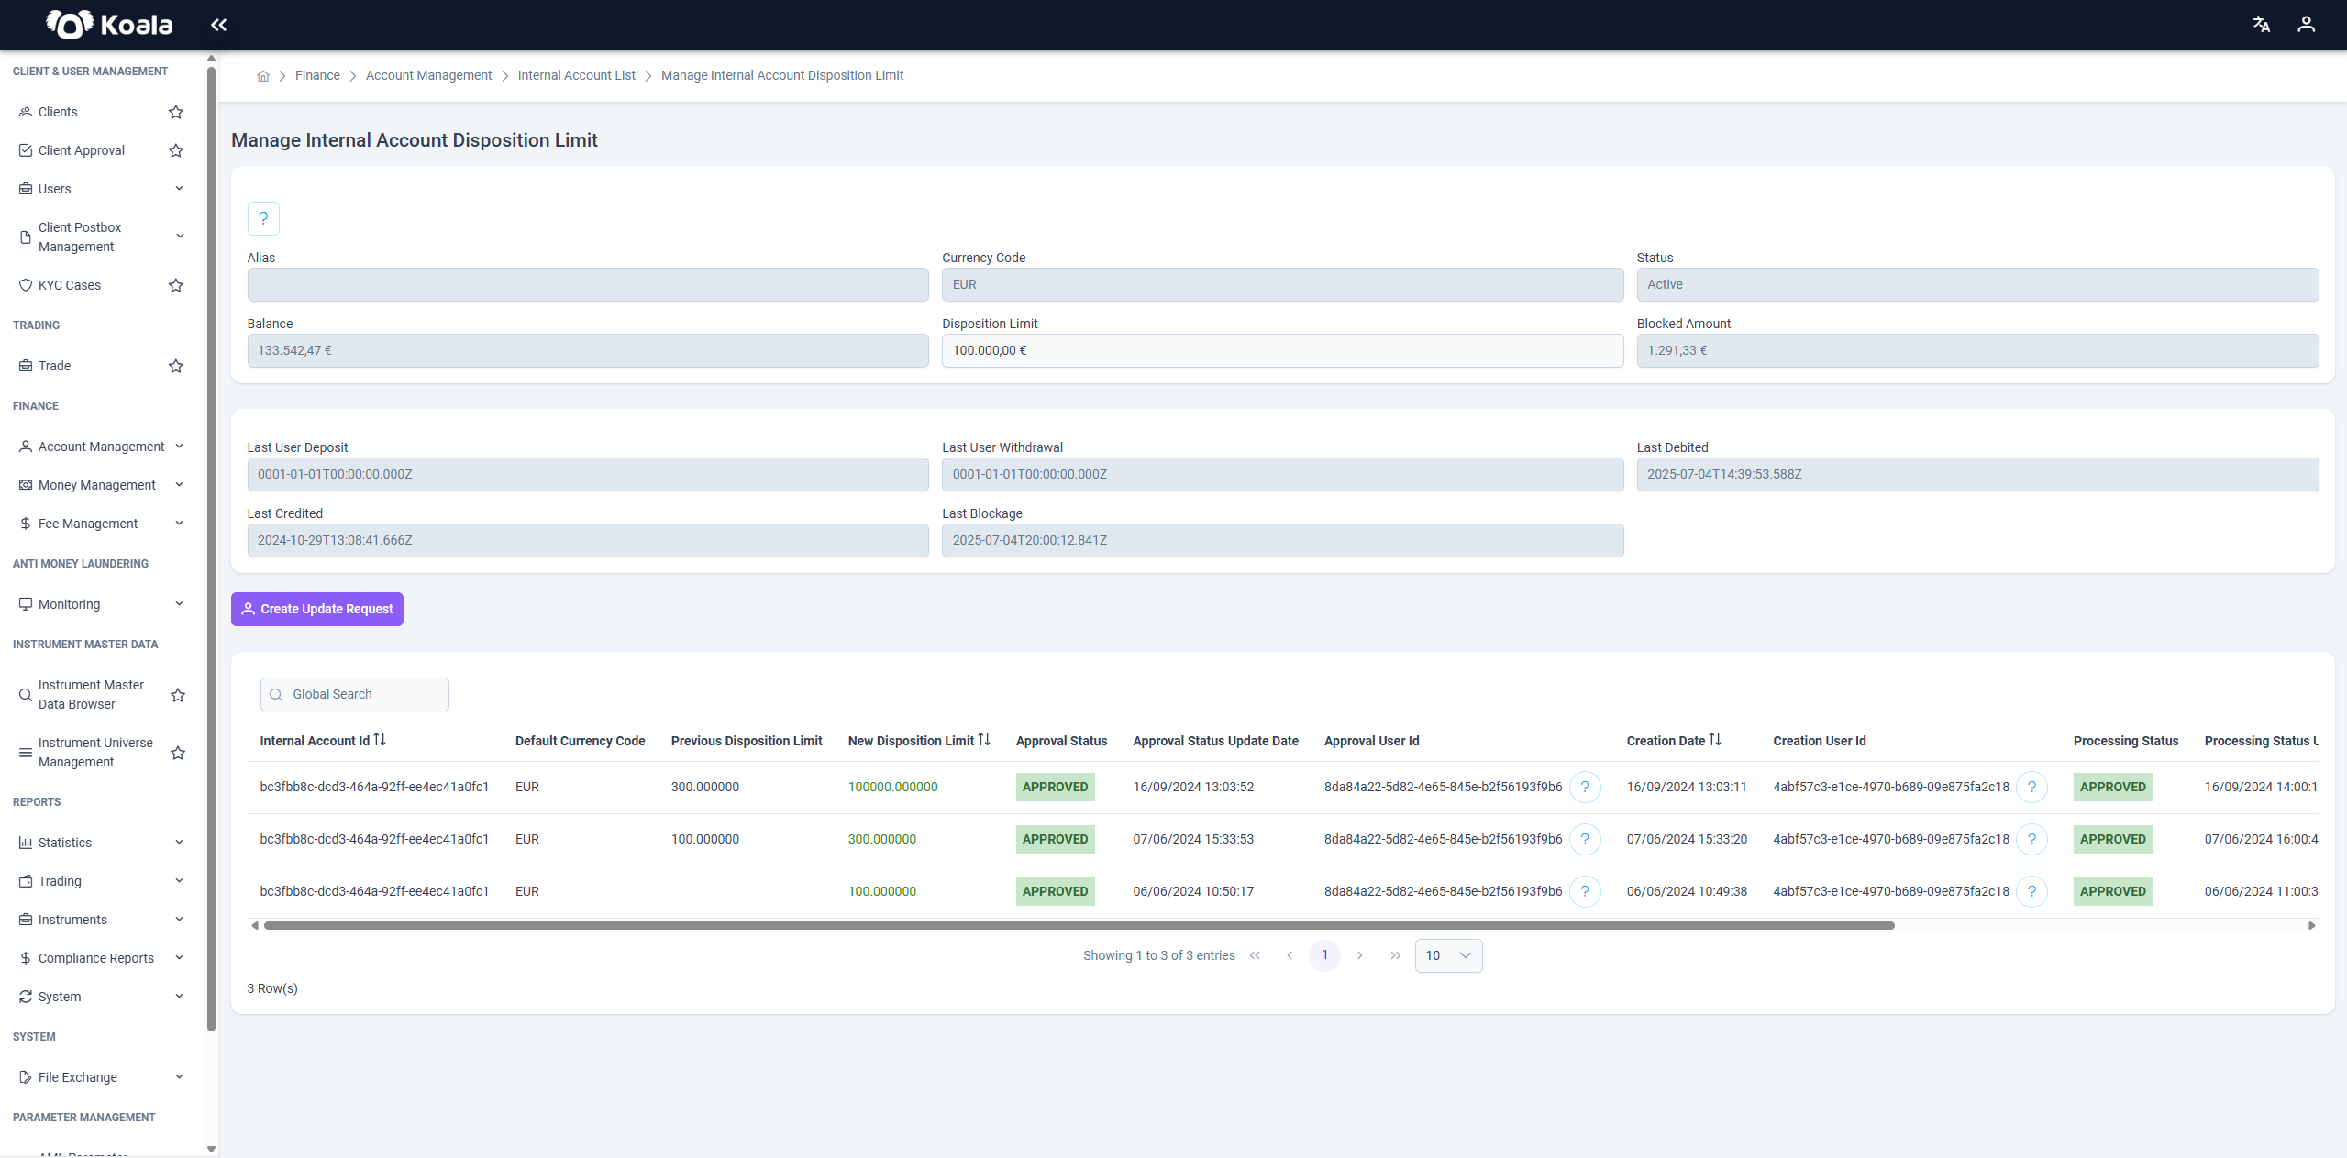
Task: Open Instrument Universe Management
Action: pyautogui.click(x=95, y=753)
